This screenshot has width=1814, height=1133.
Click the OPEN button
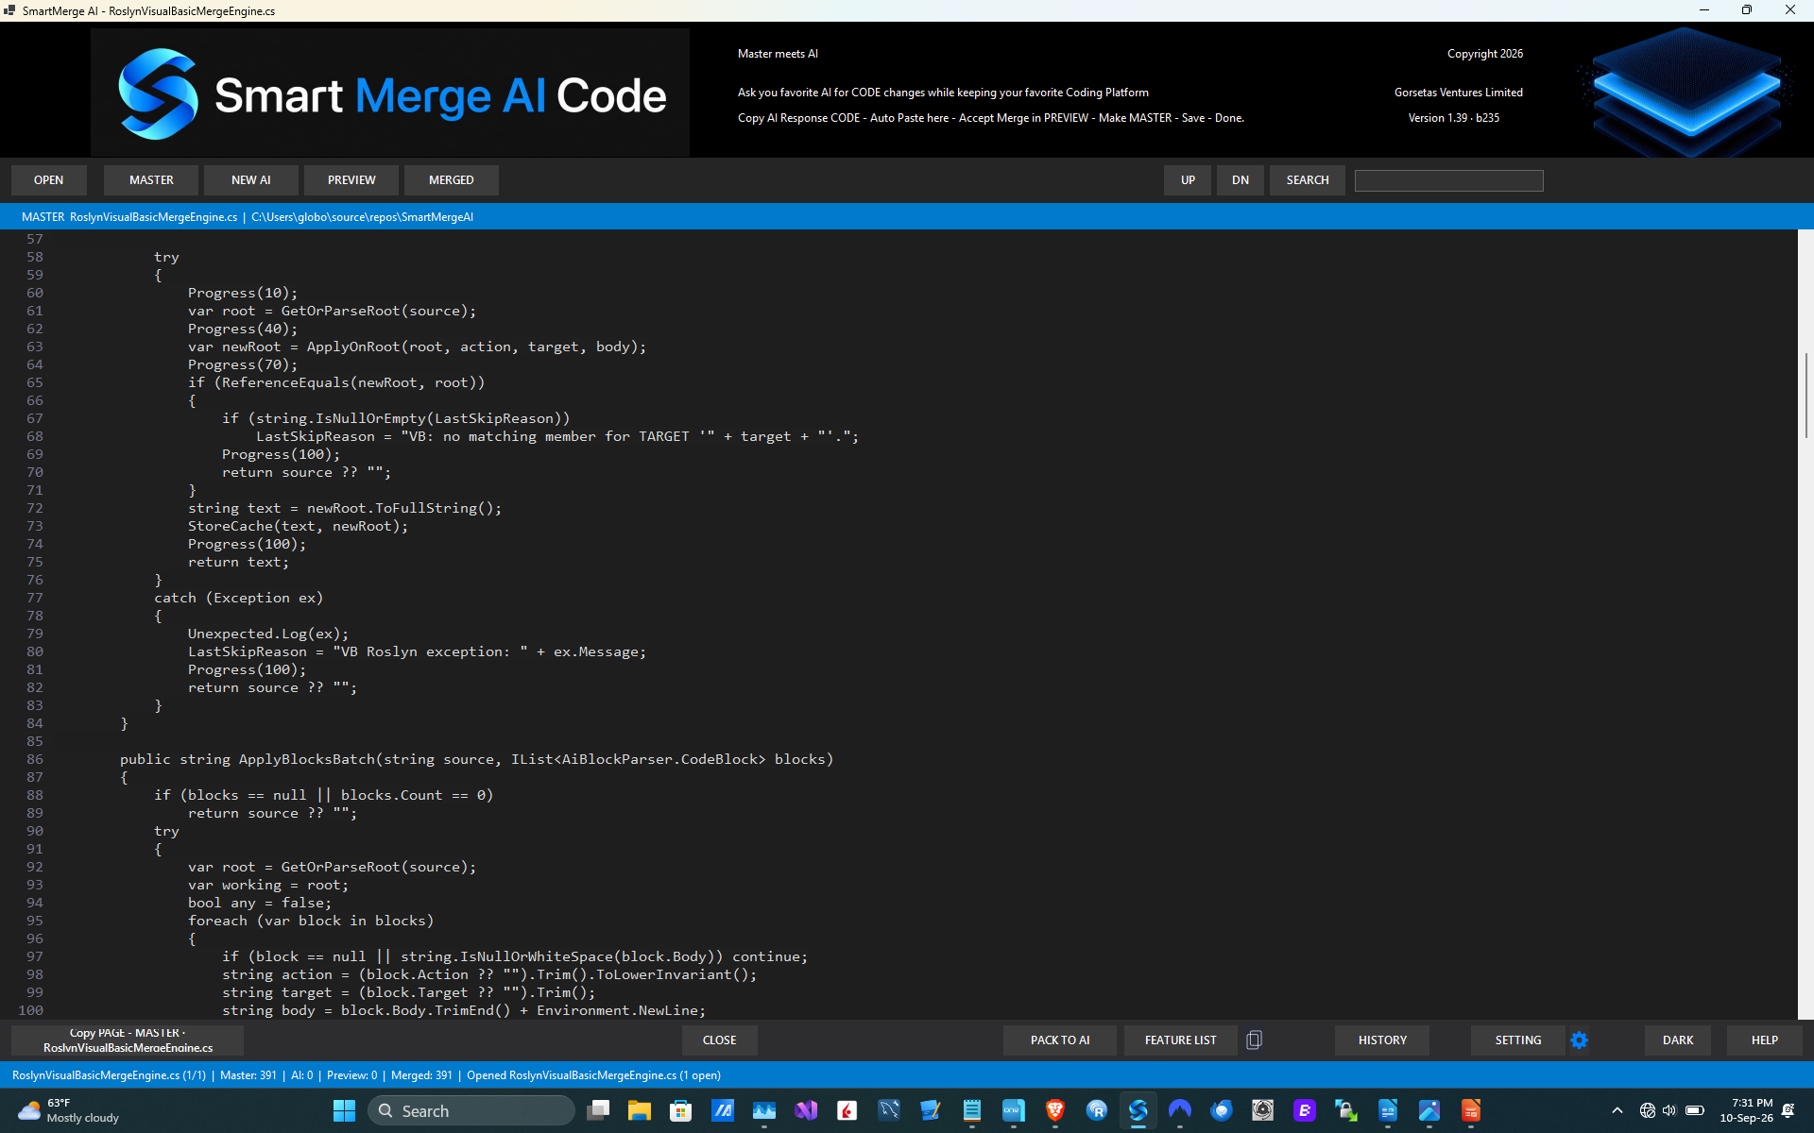pos(49,179)
